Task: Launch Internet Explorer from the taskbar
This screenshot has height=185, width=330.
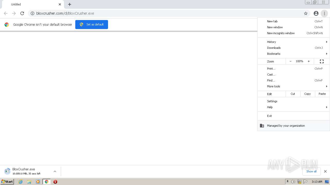Action: (x=20, y=182)
